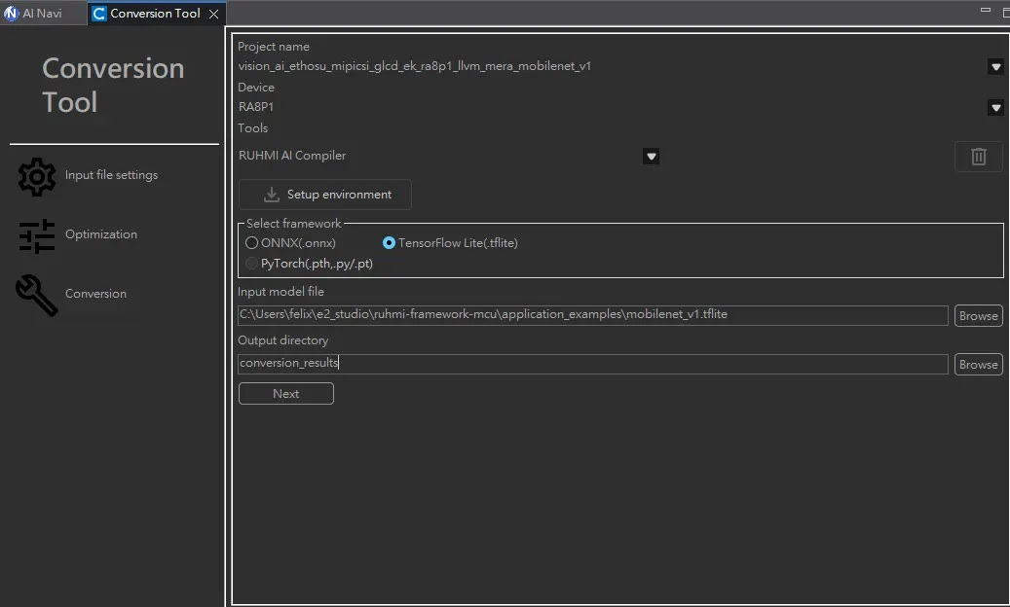1010x607 pixels.
Task: Close the Conversion Tool tab
Action: click(214, 14)
